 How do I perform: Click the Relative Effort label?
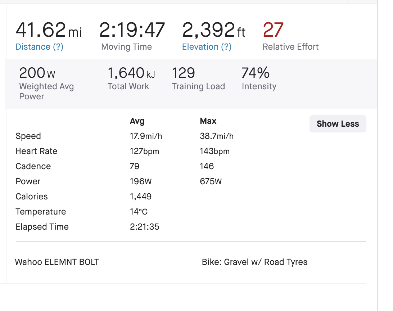290,47
